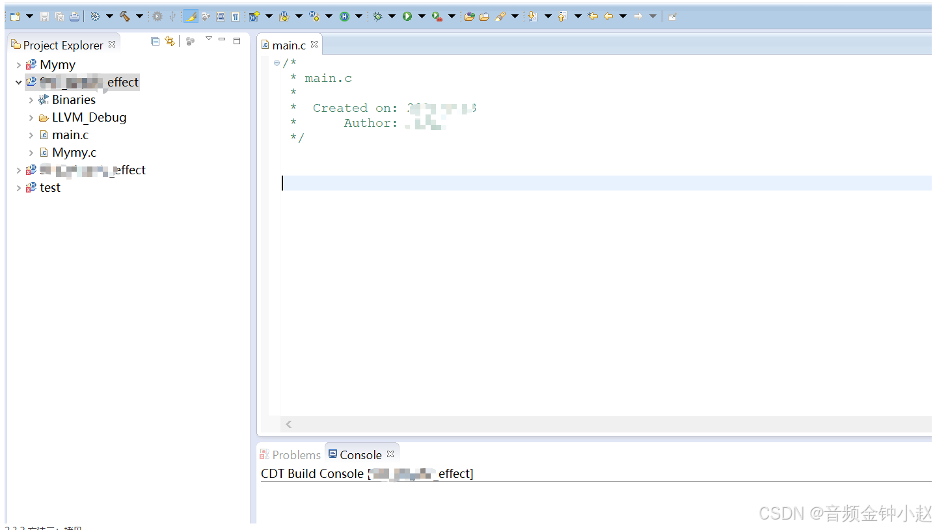Click the grey gear toolbar icon

pyautogui.click(x=157, y=16)
